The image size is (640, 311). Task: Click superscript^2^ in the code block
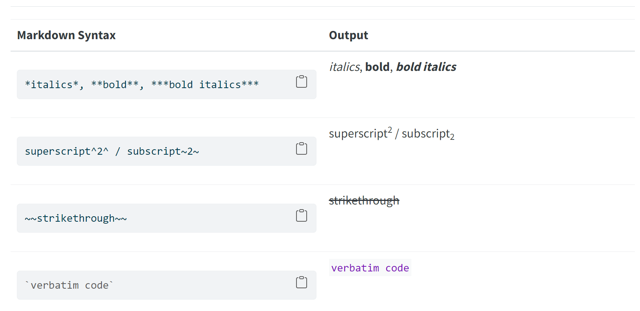click(66, 152)
